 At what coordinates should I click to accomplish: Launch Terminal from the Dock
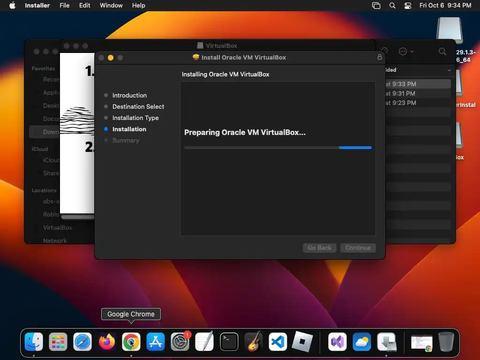tap(229, 342)
